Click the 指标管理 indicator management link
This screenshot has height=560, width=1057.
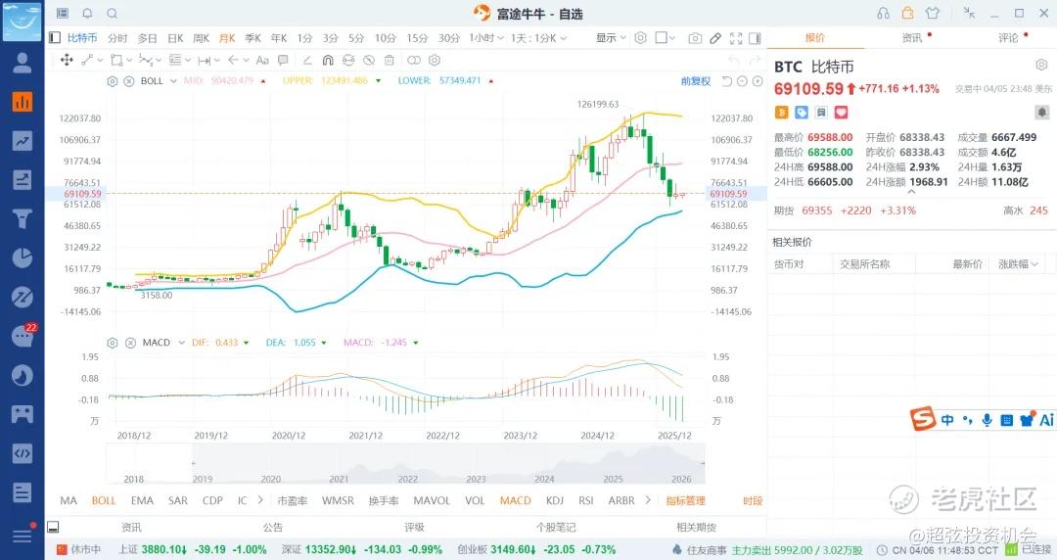coord(685,500)
